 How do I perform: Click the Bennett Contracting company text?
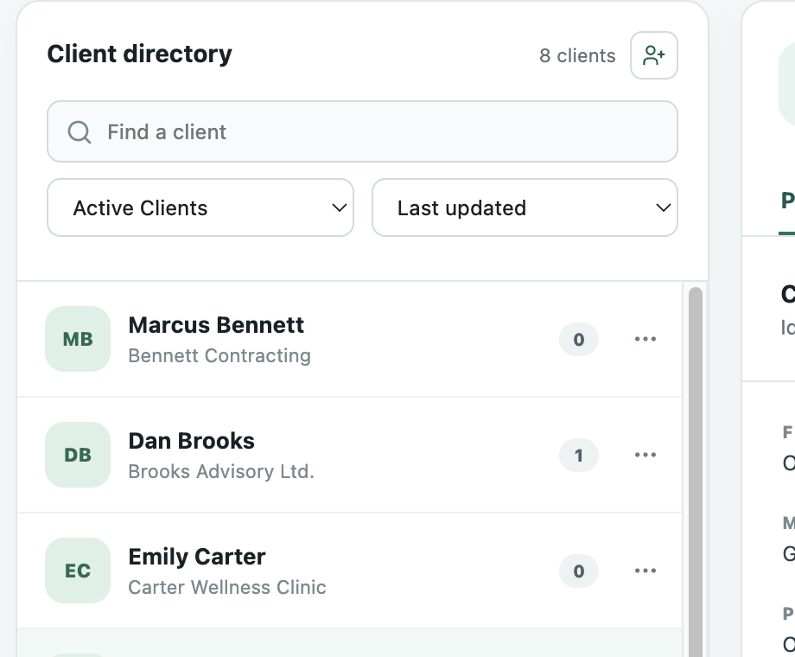219,355
